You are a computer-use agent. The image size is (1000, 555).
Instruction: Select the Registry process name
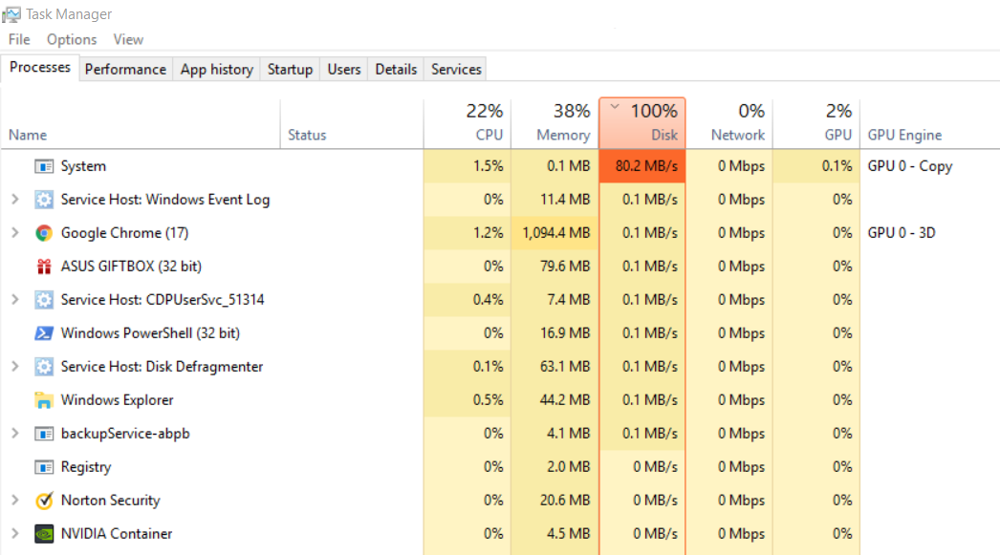86,467
